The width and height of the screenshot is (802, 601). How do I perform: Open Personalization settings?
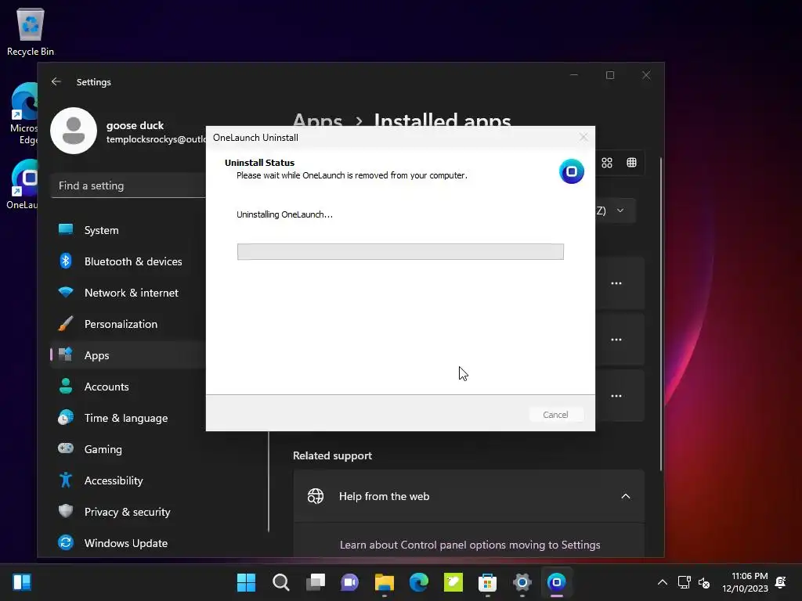[x=128, y=324]
